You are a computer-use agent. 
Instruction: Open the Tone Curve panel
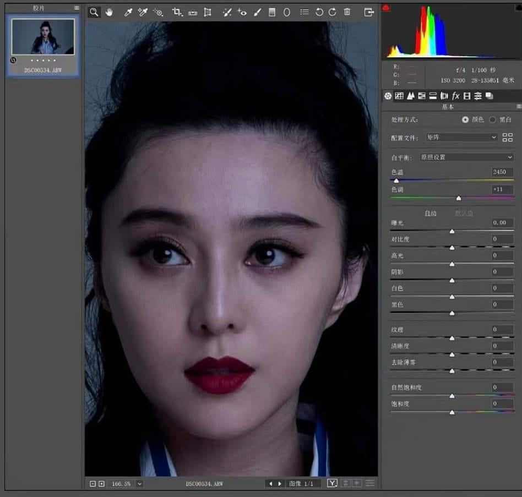coord(400,96)
